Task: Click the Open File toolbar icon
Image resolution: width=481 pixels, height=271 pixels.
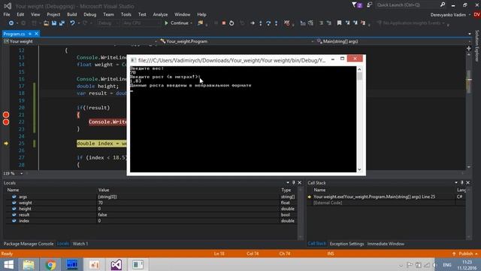Action: [46, 23]
